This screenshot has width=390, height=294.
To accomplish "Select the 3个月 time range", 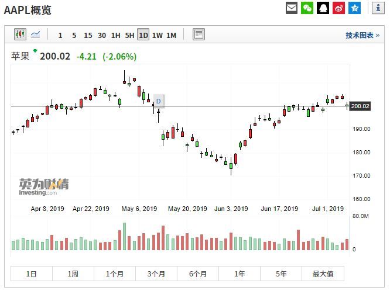I will (156, 274).
